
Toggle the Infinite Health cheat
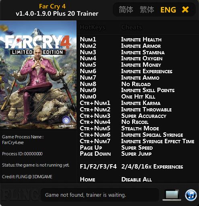[141, 39]
